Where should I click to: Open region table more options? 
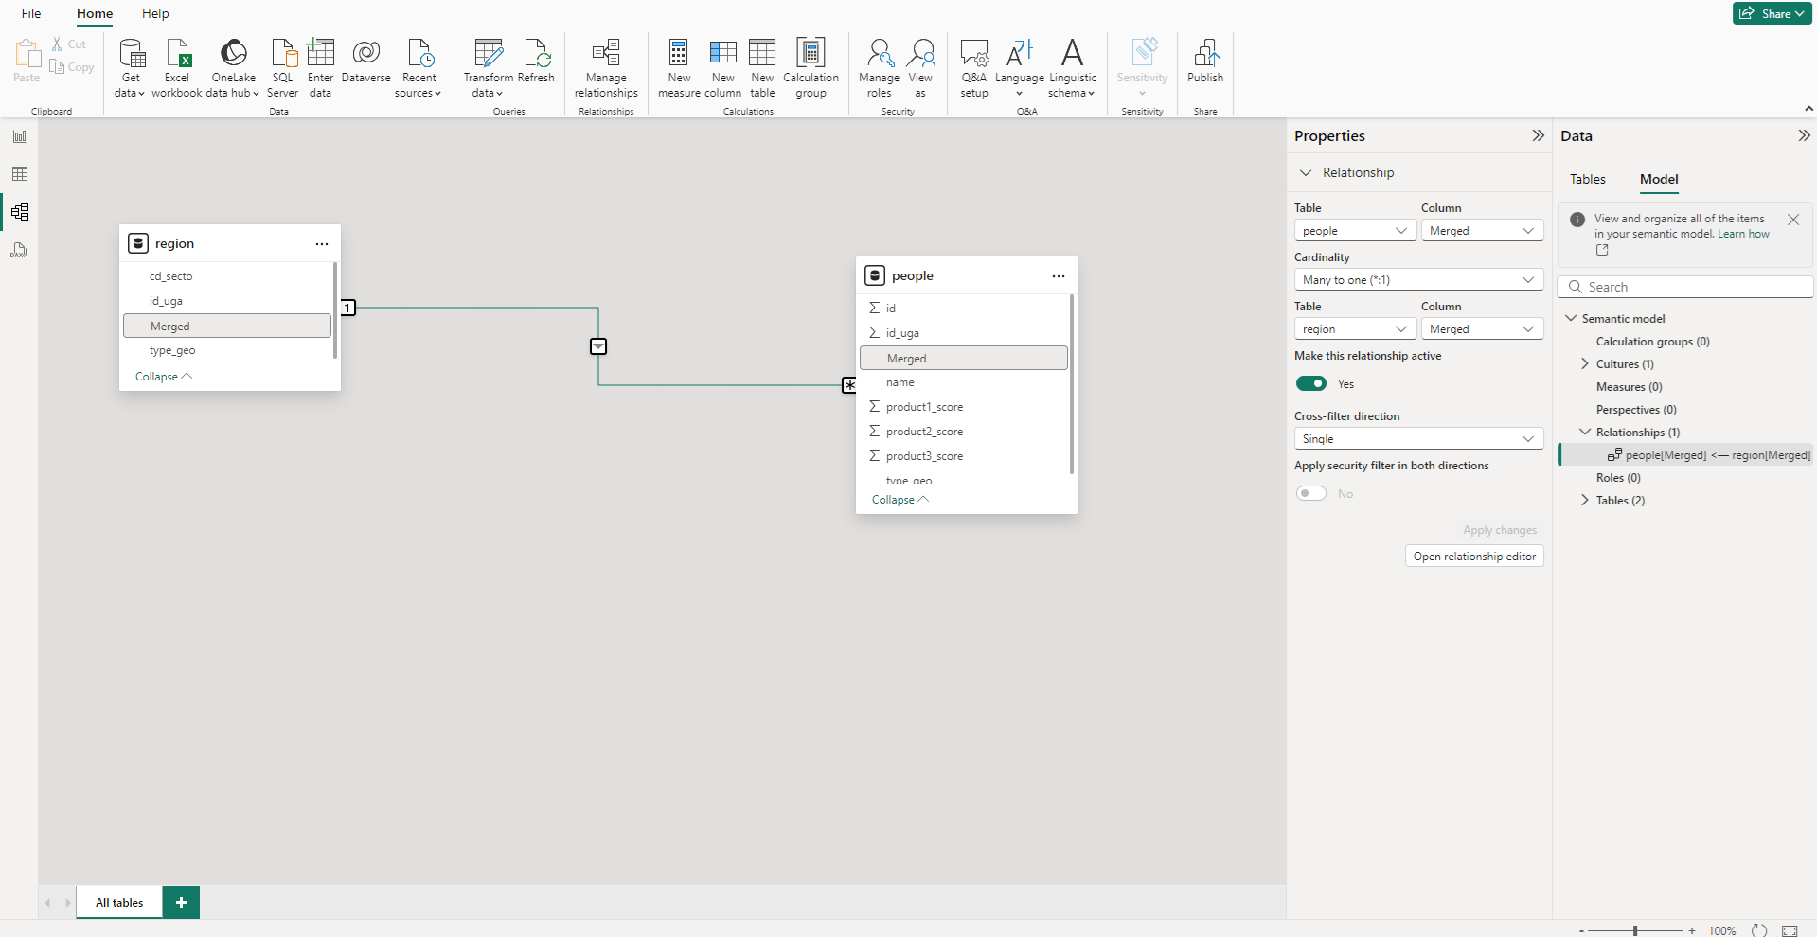tap(322, 244)
